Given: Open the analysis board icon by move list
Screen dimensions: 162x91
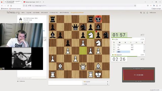Looking at the screenshot, I should (x=142, y=42).
